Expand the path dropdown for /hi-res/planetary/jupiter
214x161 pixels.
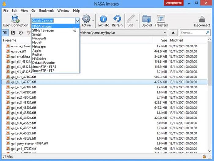coord(165,32)
